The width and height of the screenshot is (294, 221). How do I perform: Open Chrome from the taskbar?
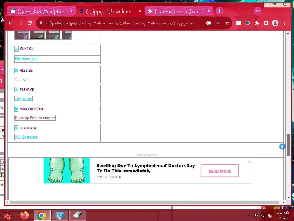[41, 215]
